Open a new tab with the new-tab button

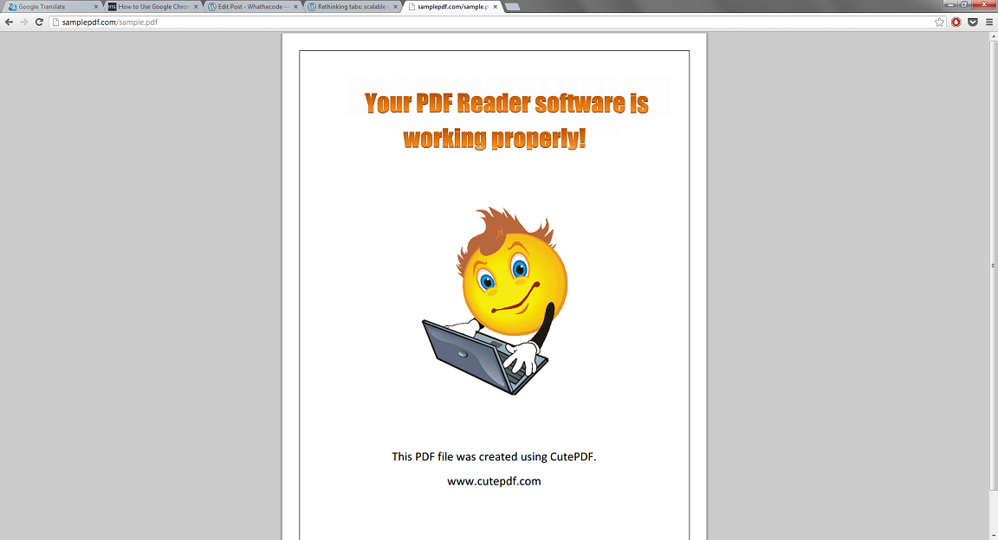pyautogui.click(x=512, y=7)
